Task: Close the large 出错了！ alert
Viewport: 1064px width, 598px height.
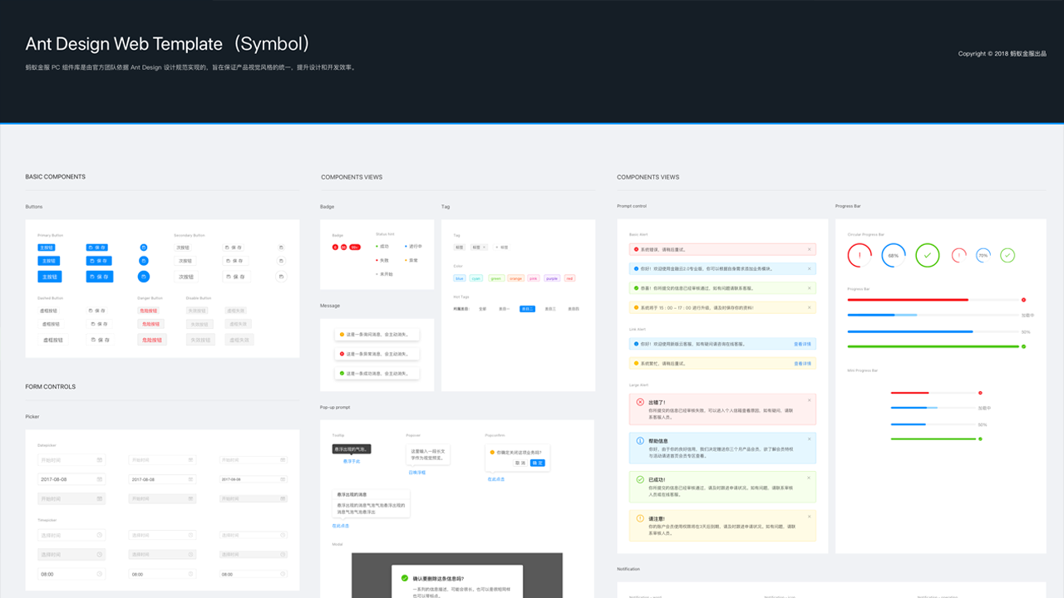Action: pyautogui.click(x=809, y=400)
